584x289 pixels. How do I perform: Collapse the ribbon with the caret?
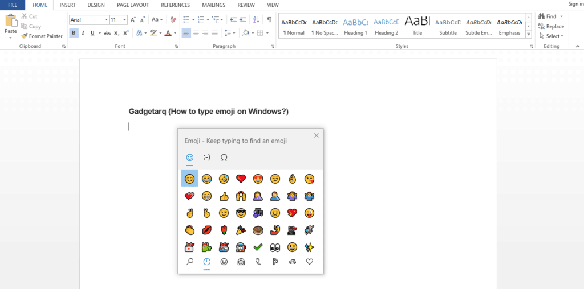point(578,46)
